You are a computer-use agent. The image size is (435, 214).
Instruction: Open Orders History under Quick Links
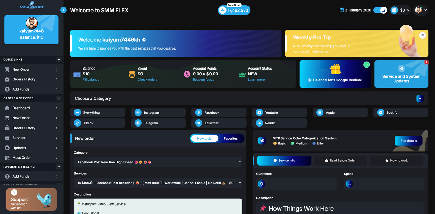[x=32, y=79]
